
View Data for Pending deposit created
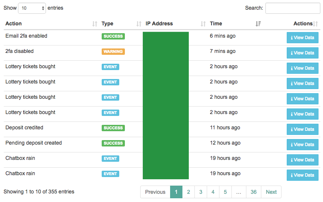point(302,145)
